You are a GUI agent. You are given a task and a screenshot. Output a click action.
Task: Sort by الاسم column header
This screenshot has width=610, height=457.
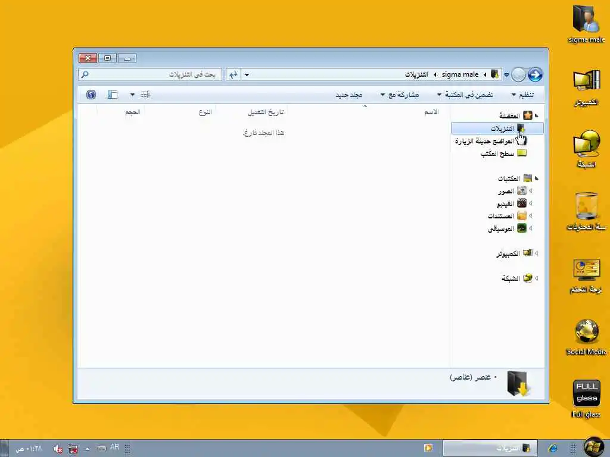click(431, 112)
